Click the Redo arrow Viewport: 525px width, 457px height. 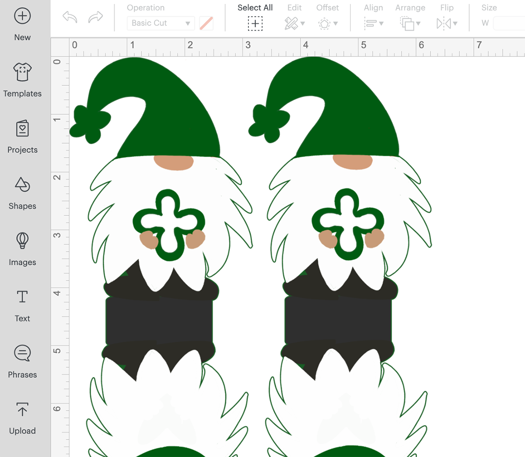[x=95, y=18]
